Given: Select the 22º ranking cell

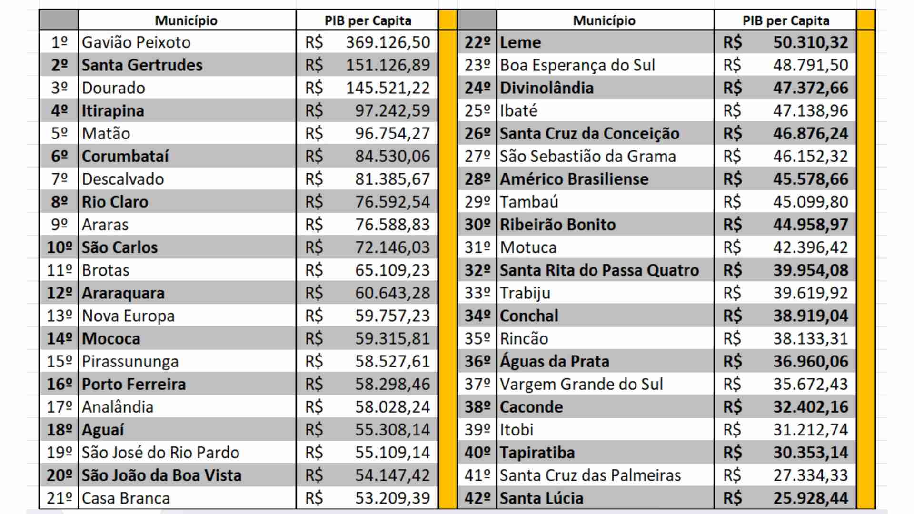Looking at the screenshot, I should (477, 42).
